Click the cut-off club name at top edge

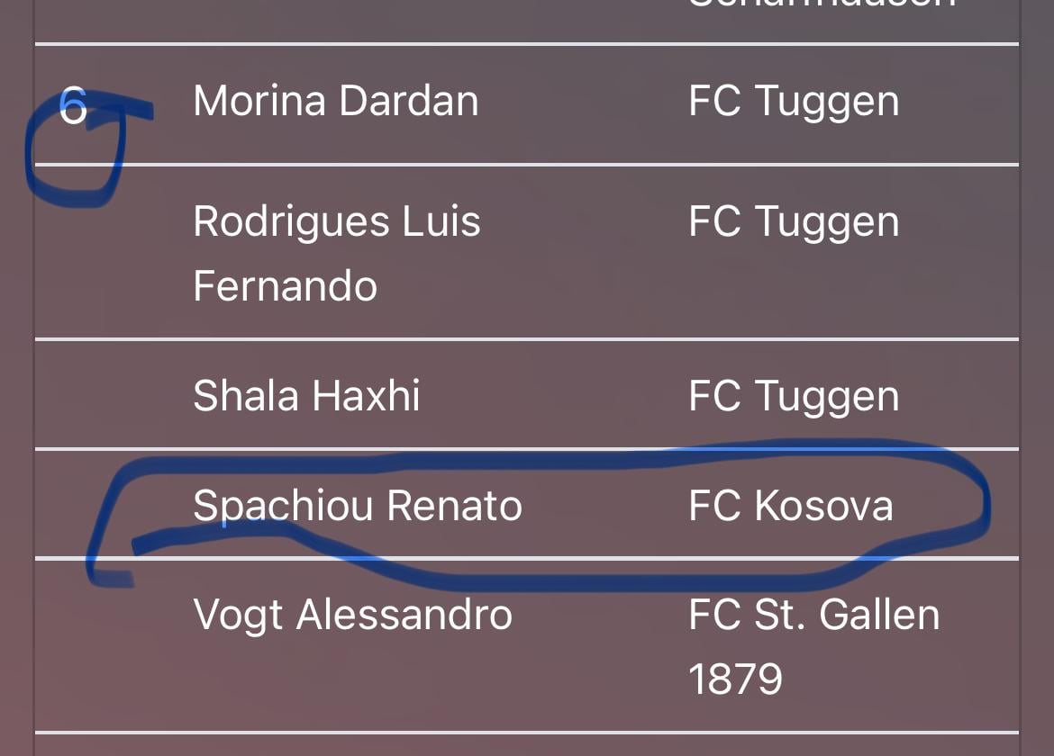click(820, 5)
